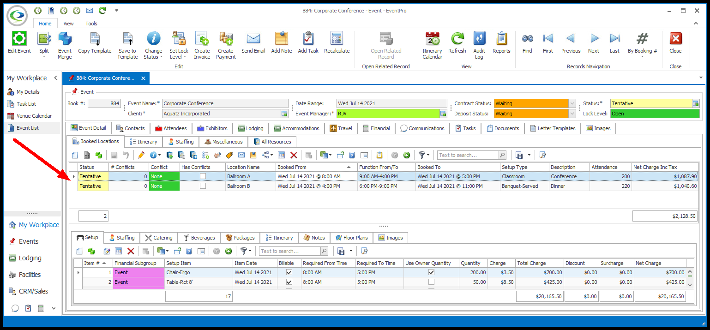Open the Attendees tab

[171, 128]
